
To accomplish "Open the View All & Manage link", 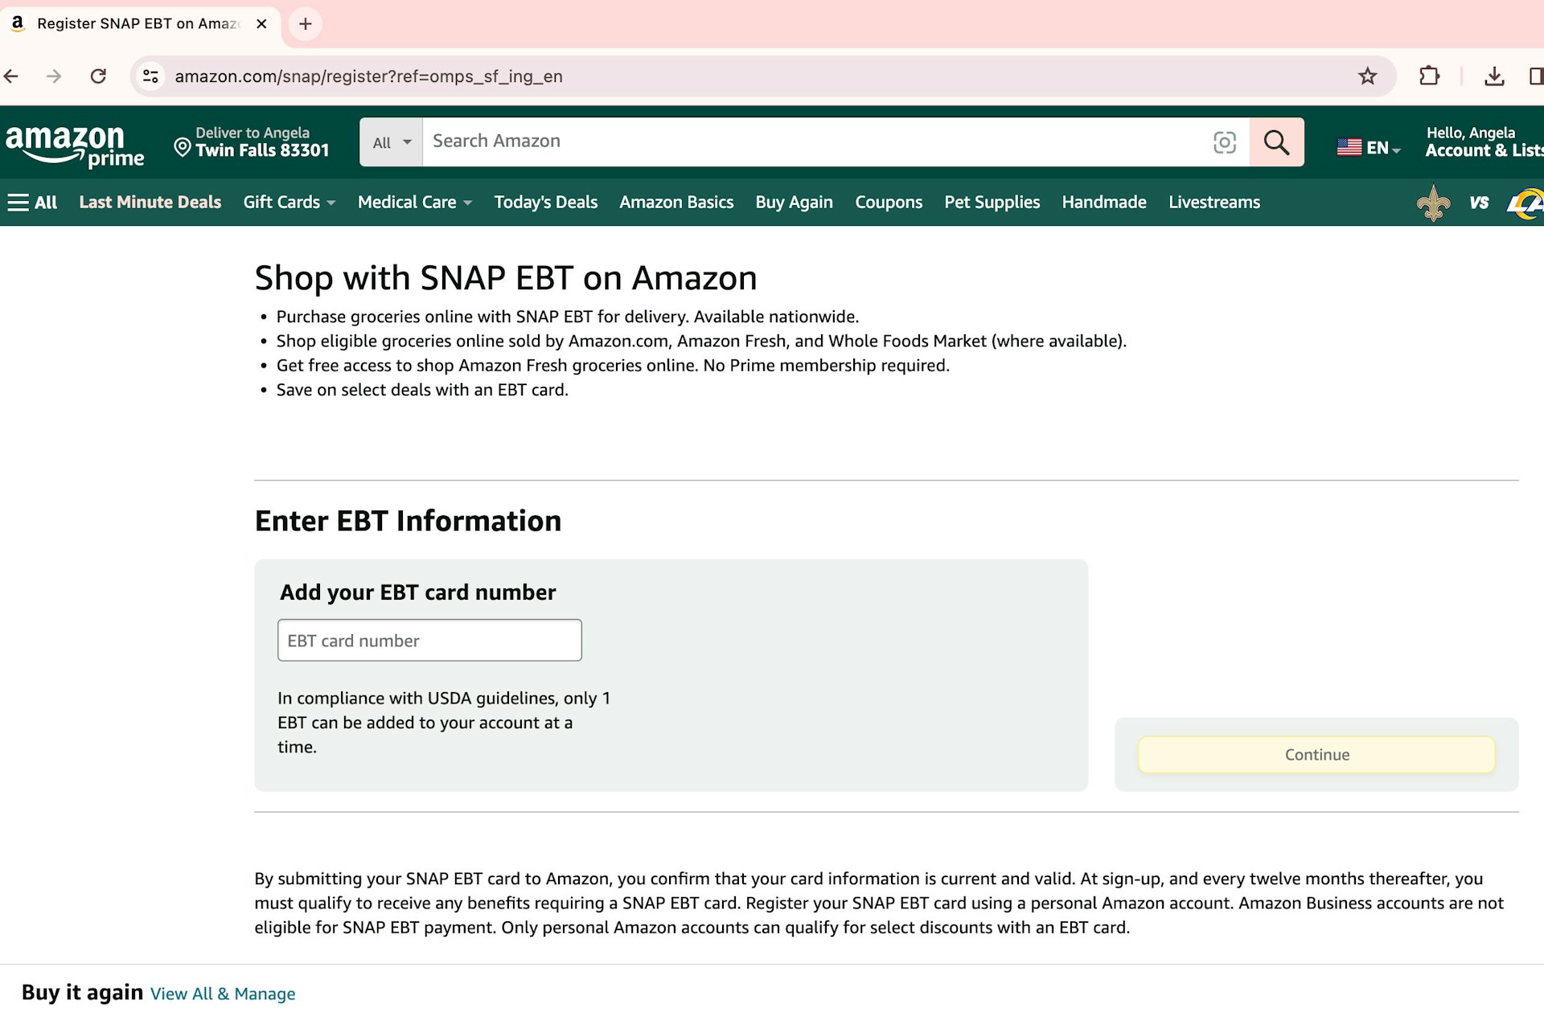I will 223,994.
